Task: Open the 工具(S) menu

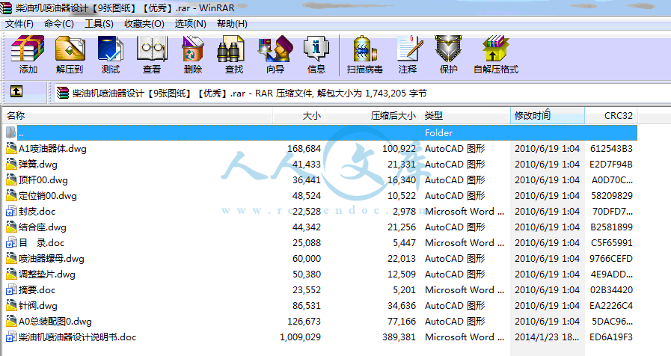Action: pos(99,23)
